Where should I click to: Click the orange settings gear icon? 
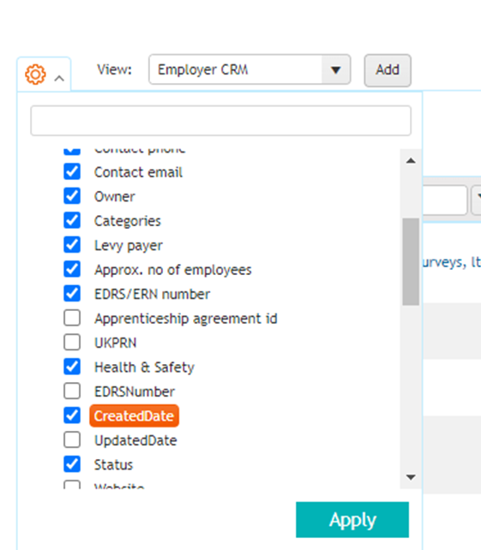[35, 74]
